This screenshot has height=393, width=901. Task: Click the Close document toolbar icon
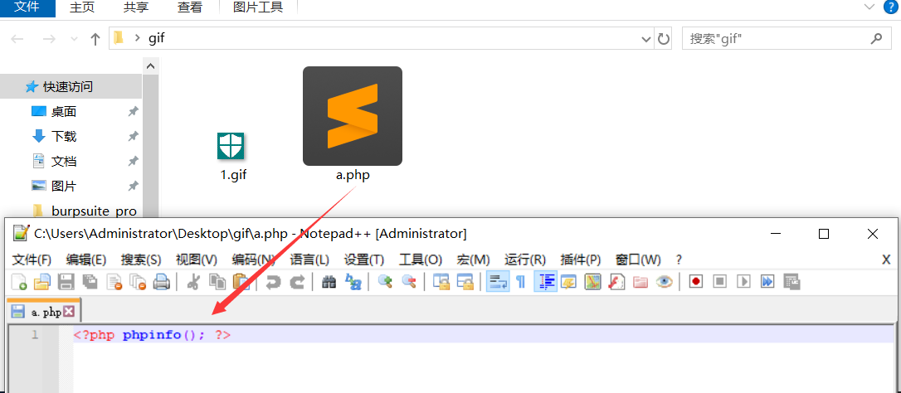click(x=114, y=282)
